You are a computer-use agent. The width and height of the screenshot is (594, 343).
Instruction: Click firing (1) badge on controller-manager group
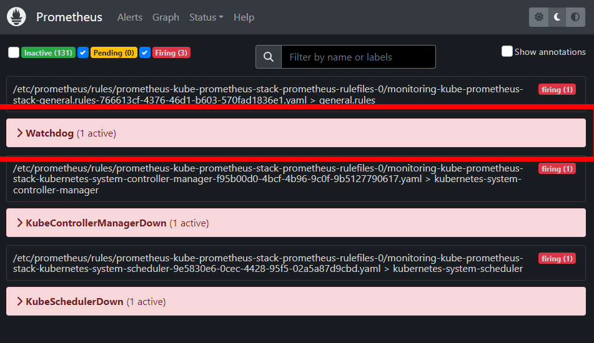point(557,168)
